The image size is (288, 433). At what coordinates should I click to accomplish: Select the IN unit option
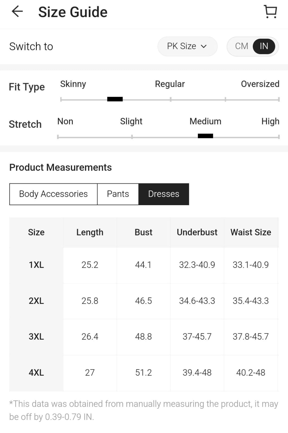[x=264, y=46]
